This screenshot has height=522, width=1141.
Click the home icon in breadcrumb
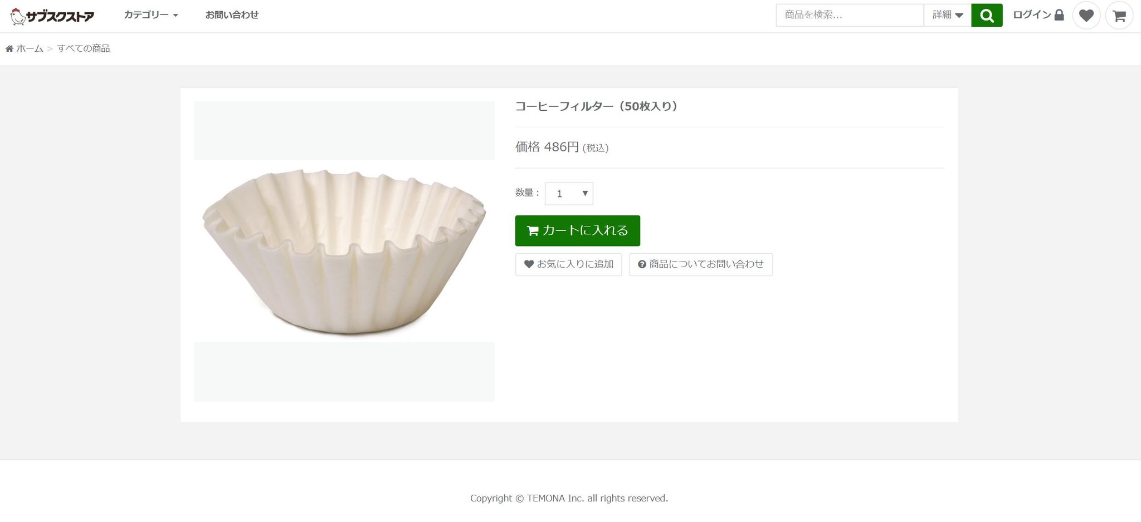point(9,49)
